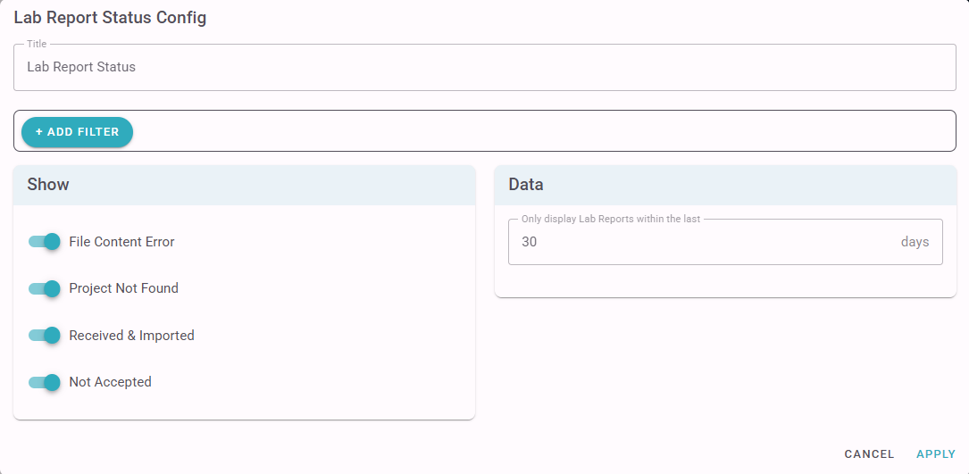Click the small Title field label
The image size is (969, 474).
[37, 44]
